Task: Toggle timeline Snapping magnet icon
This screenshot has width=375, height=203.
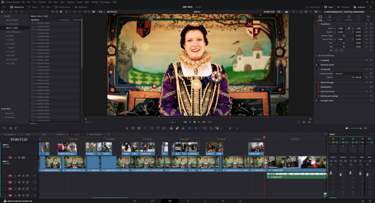Action: tap(171, 128)
